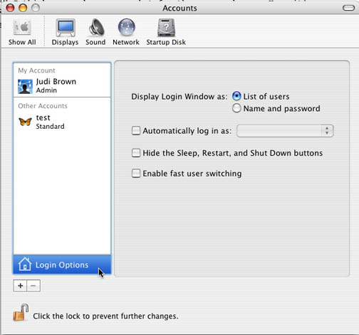
Task: Open the Displays preference pane
Action: click(x=66, y=28)
